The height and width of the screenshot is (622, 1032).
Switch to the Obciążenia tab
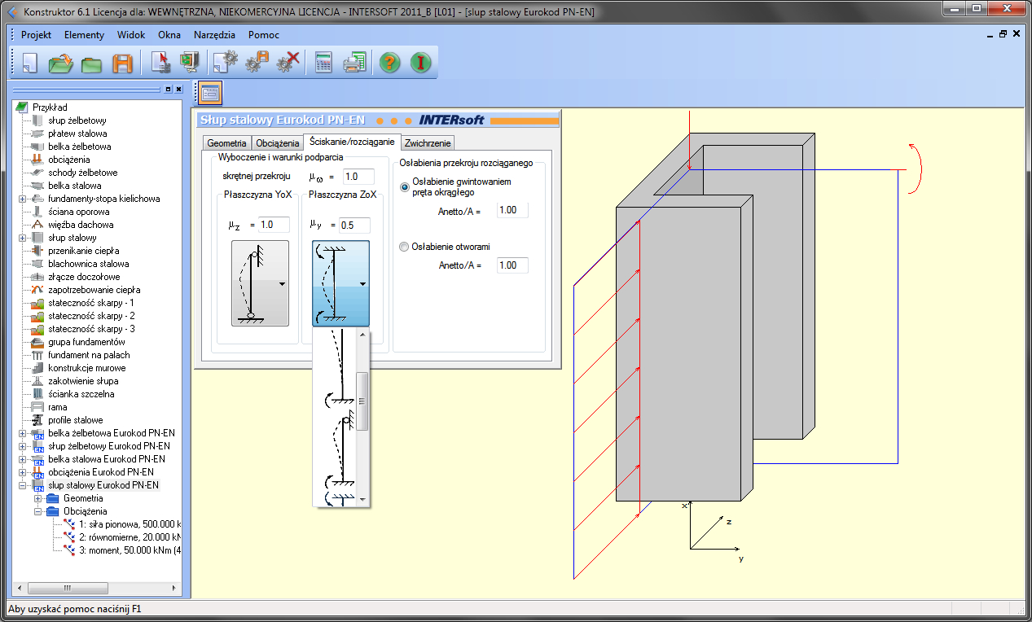pos(276,143)
